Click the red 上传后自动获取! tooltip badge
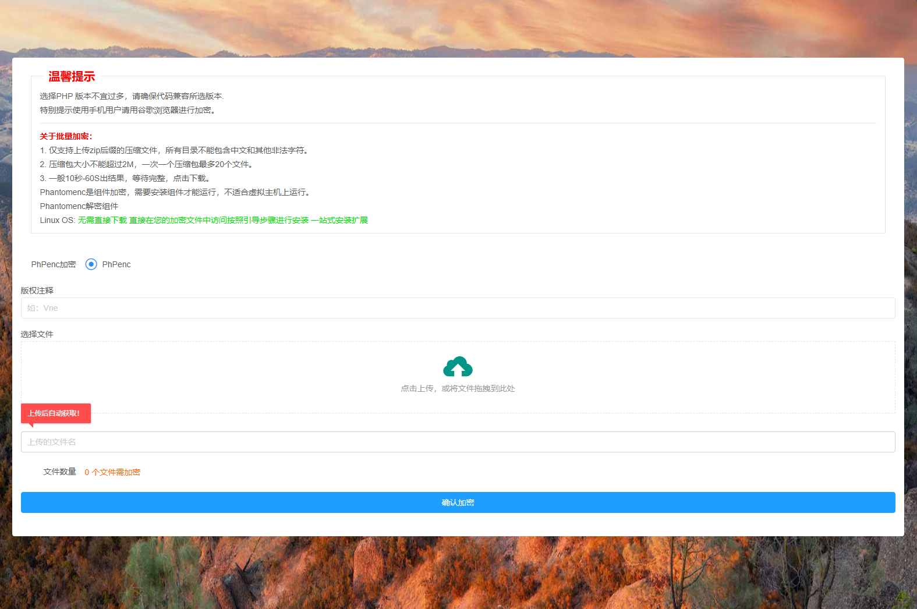 point(56,413)
